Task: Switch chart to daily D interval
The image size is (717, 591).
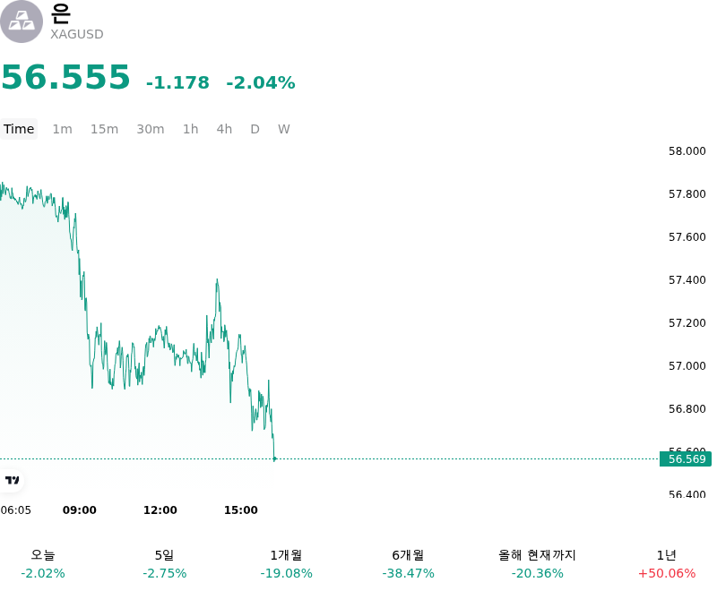Action: [x=255, y=129]
